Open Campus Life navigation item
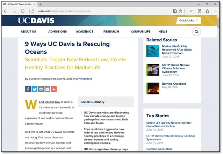This screenshot has height=155, width=223. pyautogui.click(x=141, y=32)
